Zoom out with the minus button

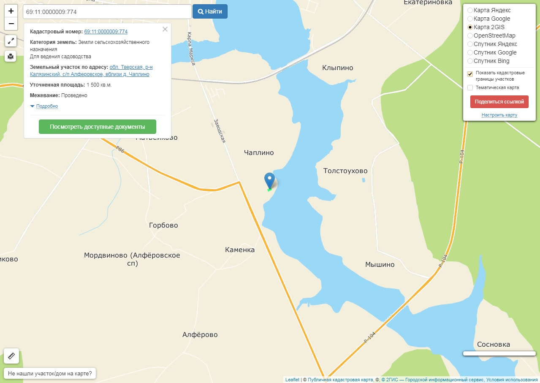tap(11, 24)
